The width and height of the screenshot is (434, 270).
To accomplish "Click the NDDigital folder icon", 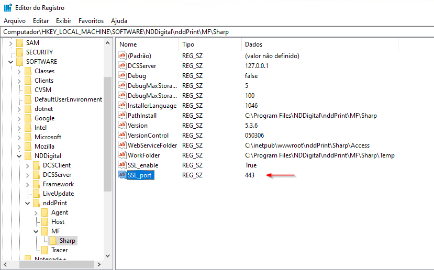I will point(28,156).
